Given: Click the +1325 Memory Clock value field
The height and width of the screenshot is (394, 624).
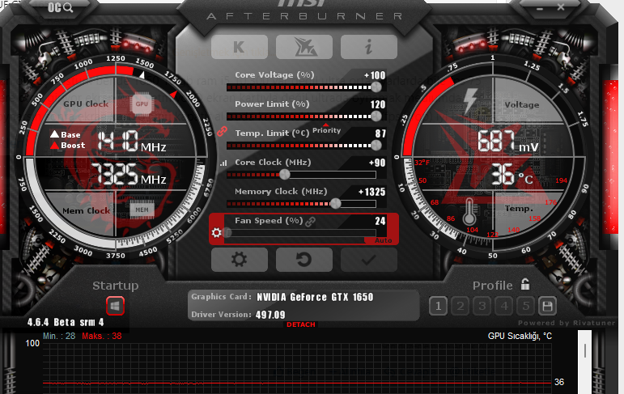Looking at the screenshot, I should 372,192.
